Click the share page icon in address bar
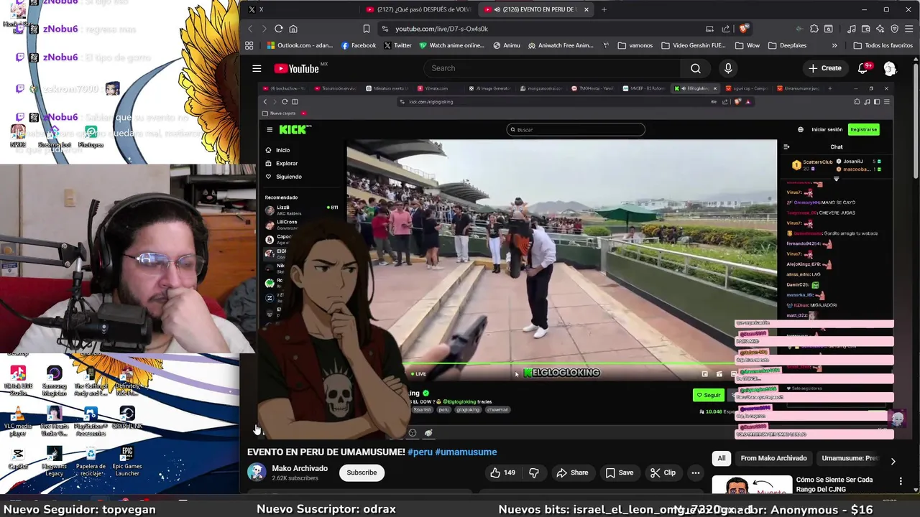 [726, 29]
